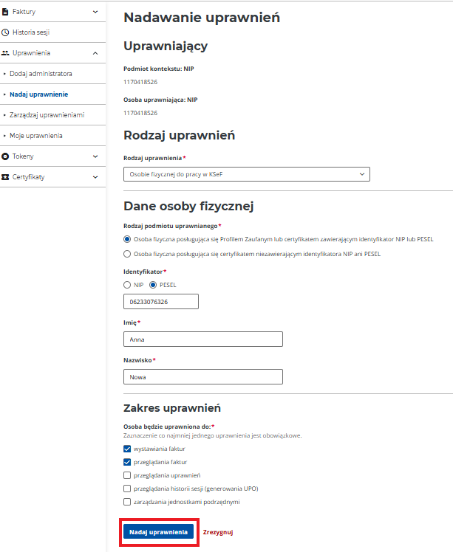Go to Zarządzaj uprawnieniami

[x=47, y=115]
